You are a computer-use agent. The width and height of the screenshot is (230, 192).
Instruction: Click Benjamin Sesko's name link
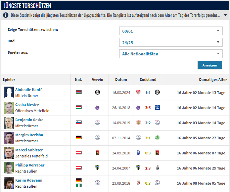point(29,120)
